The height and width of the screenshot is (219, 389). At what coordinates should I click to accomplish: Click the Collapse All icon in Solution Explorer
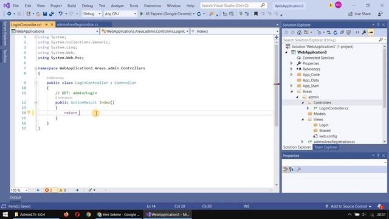pos(342,32)
